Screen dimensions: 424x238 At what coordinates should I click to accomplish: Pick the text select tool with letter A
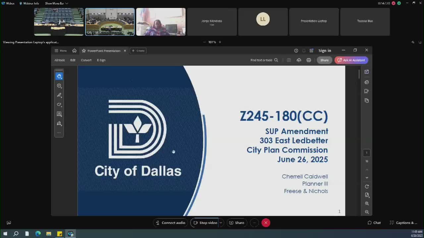59,114
